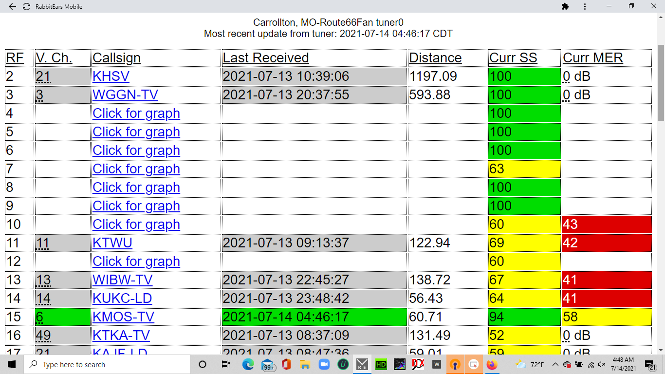Screen dimensions: 665x374
Task: Click the Callsign column header
Action: pos(117,58)
